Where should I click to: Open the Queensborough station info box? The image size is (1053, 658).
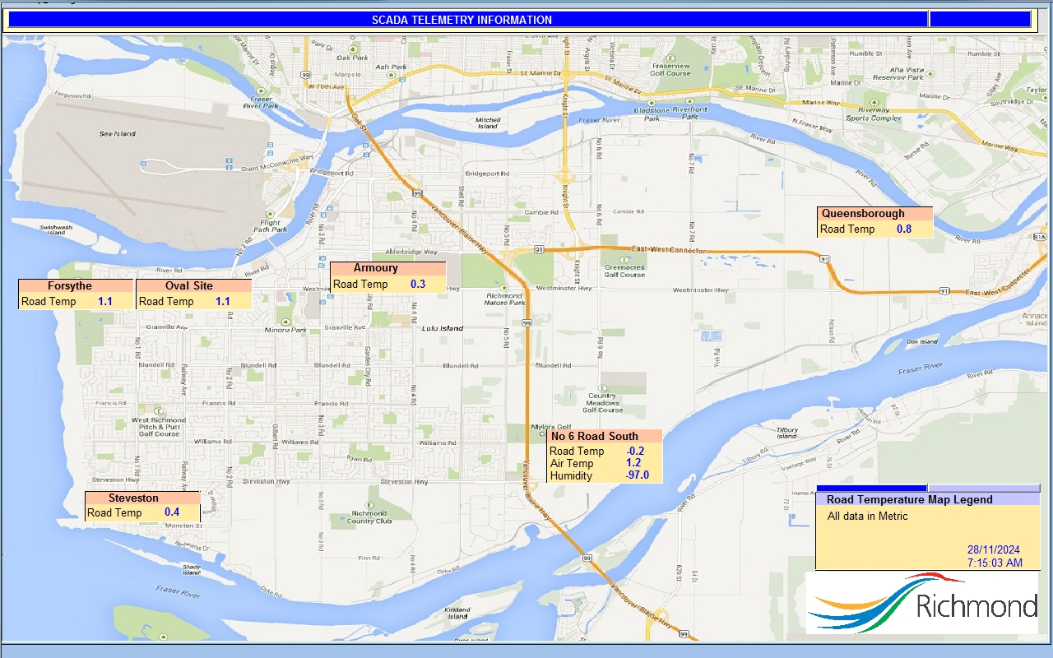[x=874, y=220]
